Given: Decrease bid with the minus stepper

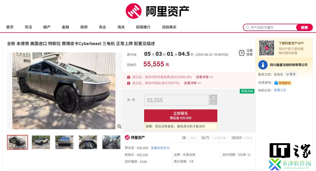Looking at the screenshot, I should 213,103.
